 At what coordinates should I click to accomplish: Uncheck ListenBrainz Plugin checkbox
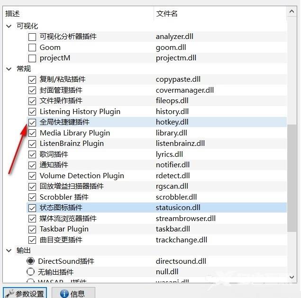(x=32, y=144)
